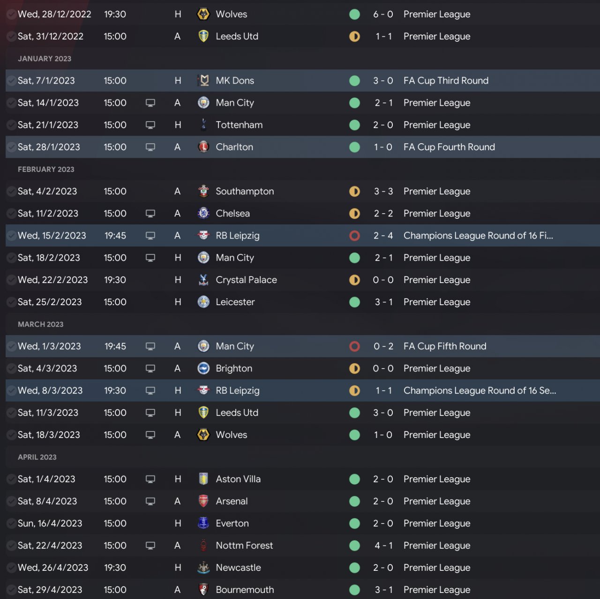Toggle the checkmark for the 7/1/2023 MK Dons fixture

[x=11, y=81]
